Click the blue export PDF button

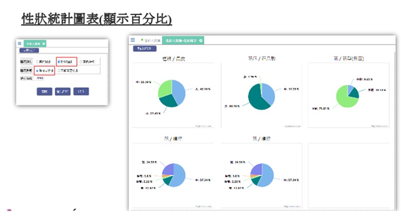[x=145, y=48]
